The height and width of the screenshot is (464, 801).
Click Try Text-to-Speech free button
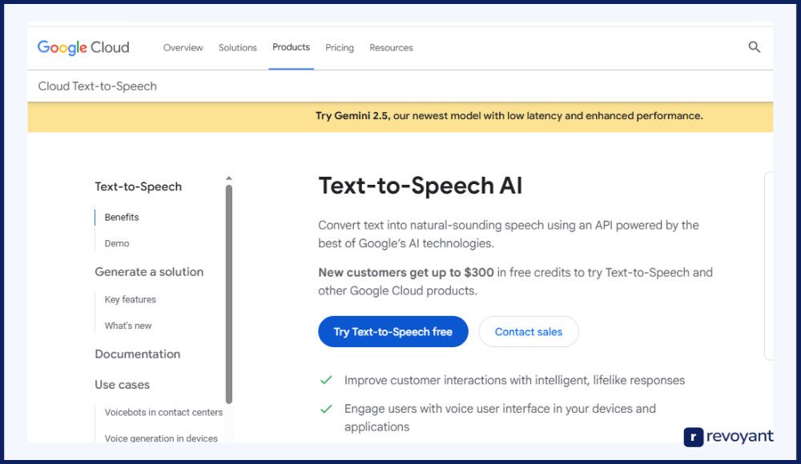coord(392,332)
